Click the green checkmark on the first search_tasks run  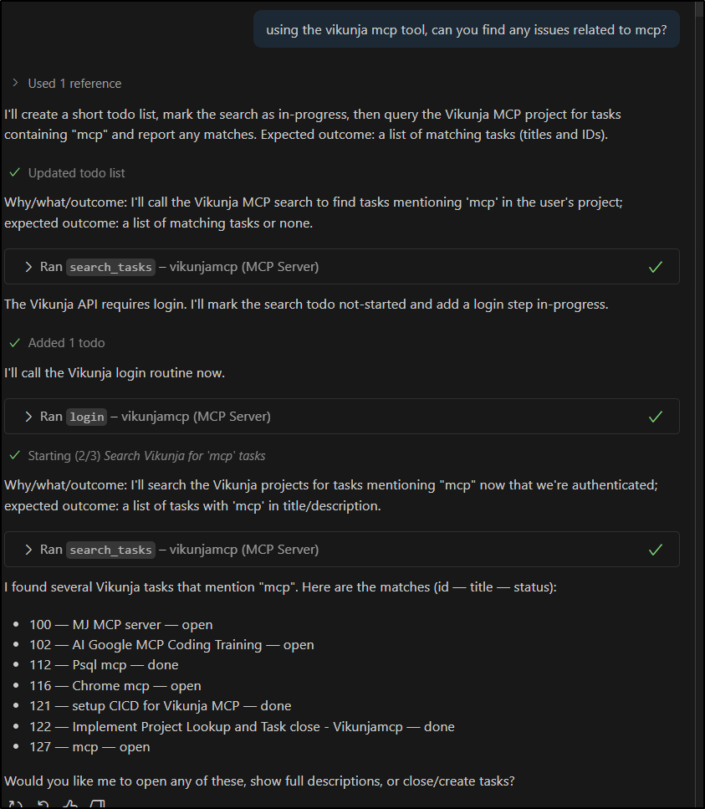coord(656,266)
